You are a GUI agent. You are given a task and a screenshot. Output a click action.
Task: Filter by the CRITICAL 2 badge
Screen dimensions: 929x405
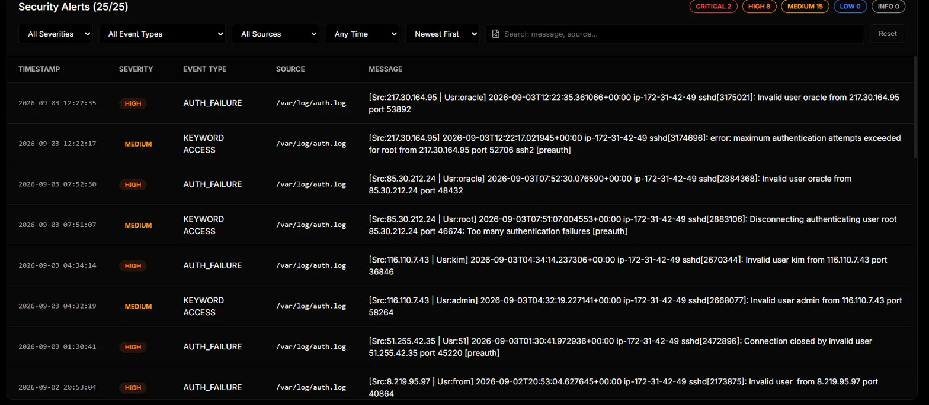[713, 7]
